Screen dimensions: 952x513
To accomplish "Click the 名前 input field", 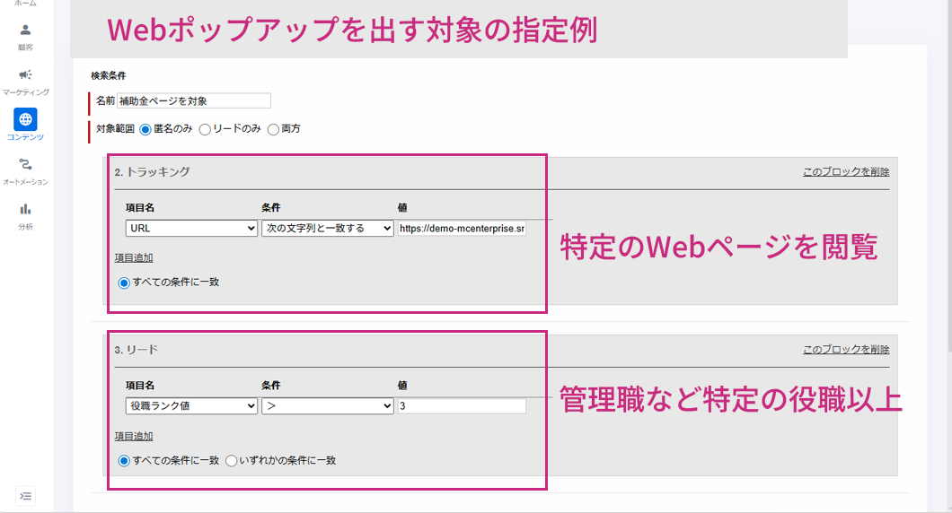I will [194, 100].
